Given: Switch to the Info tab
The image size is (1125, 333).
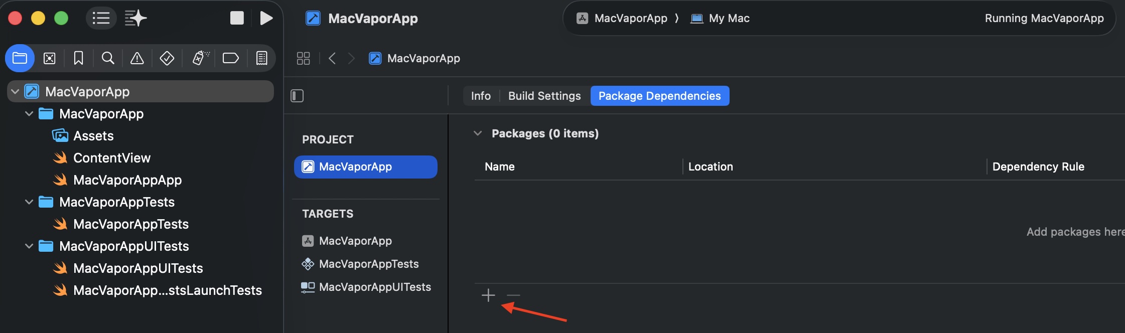Looking at the screenshot, I should click(481, 96).
